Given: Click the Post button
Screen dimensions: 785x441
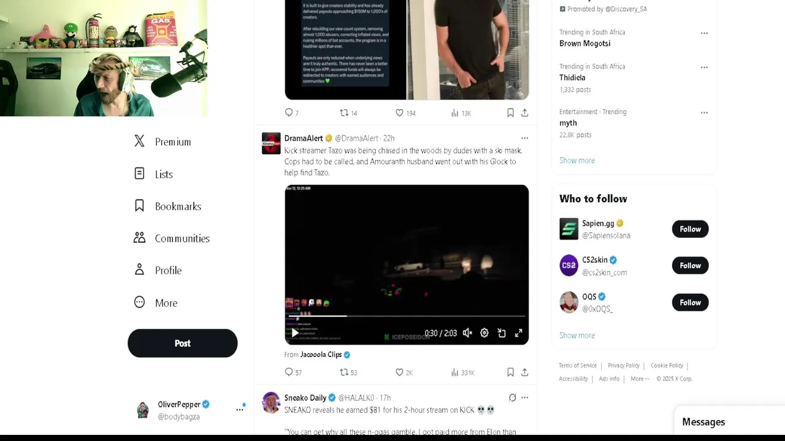Looking at the screenshot, I should 182,343.
